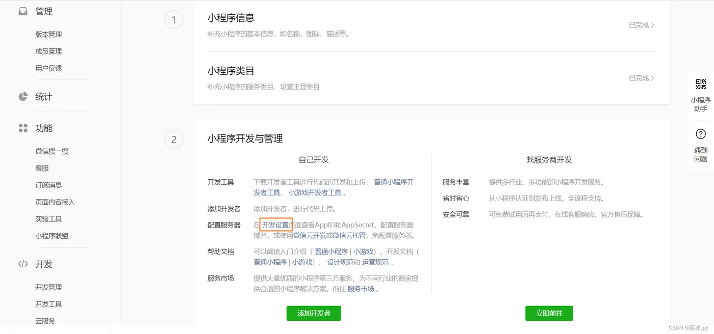This screenshot has width=714, height=334.
Task: Click the 功能 grid icon
Action: [23, 128]
